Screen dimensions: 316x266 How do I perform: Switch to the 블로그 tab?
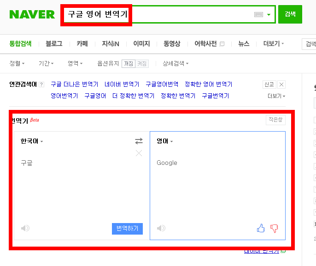pyautogui.click(x=54, y=43)
